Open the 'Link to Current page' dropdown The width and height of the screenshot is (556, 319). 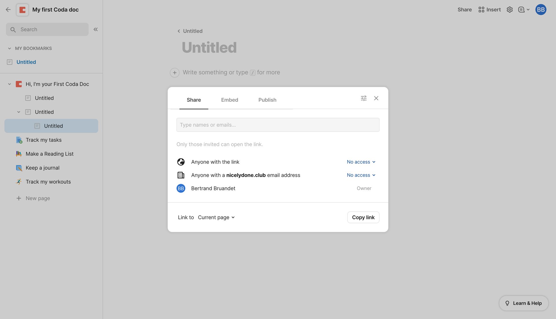point(216,217)
